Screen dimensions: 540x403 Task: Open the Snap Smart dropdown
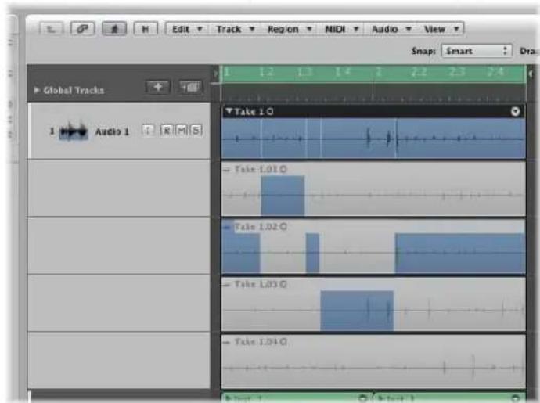477,51
